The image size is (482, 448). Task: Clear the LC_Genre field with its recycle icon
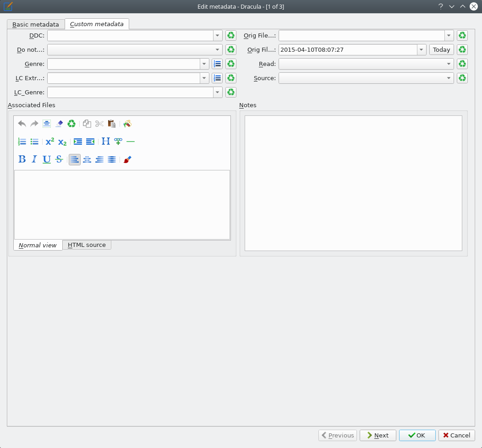(231, 92)
